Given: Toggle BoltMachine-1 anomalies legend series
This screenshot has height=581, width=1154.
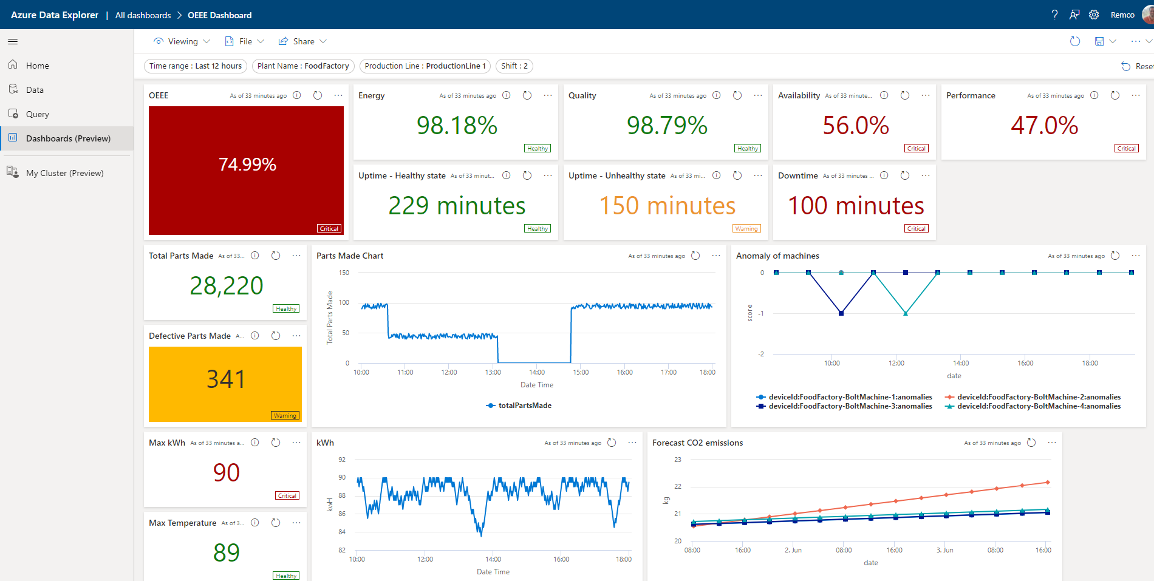Looking at the screenshot, I should [x=844, y=397].
